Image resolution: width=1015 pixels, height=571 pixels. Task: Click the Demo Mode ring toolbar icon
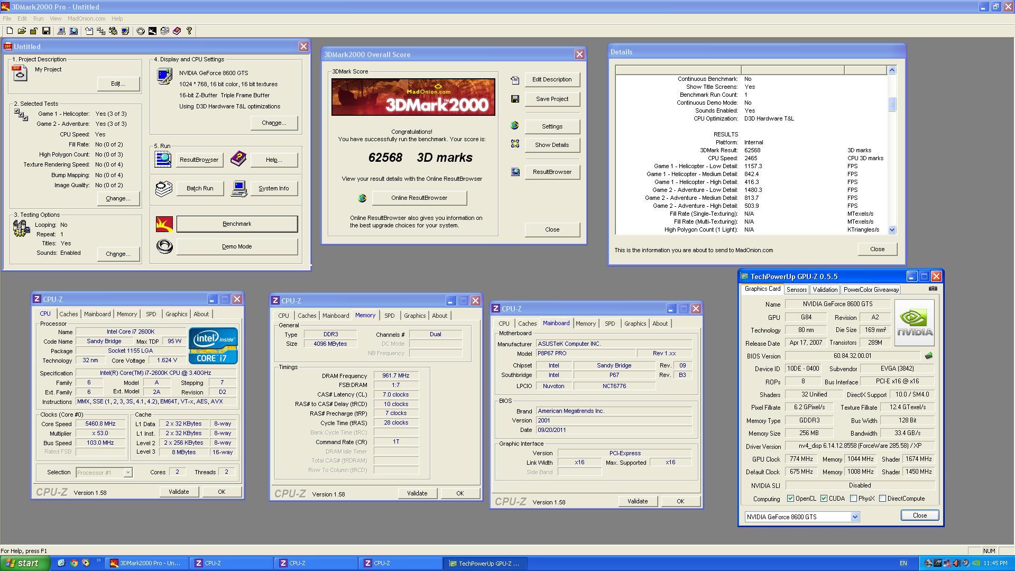141,31
